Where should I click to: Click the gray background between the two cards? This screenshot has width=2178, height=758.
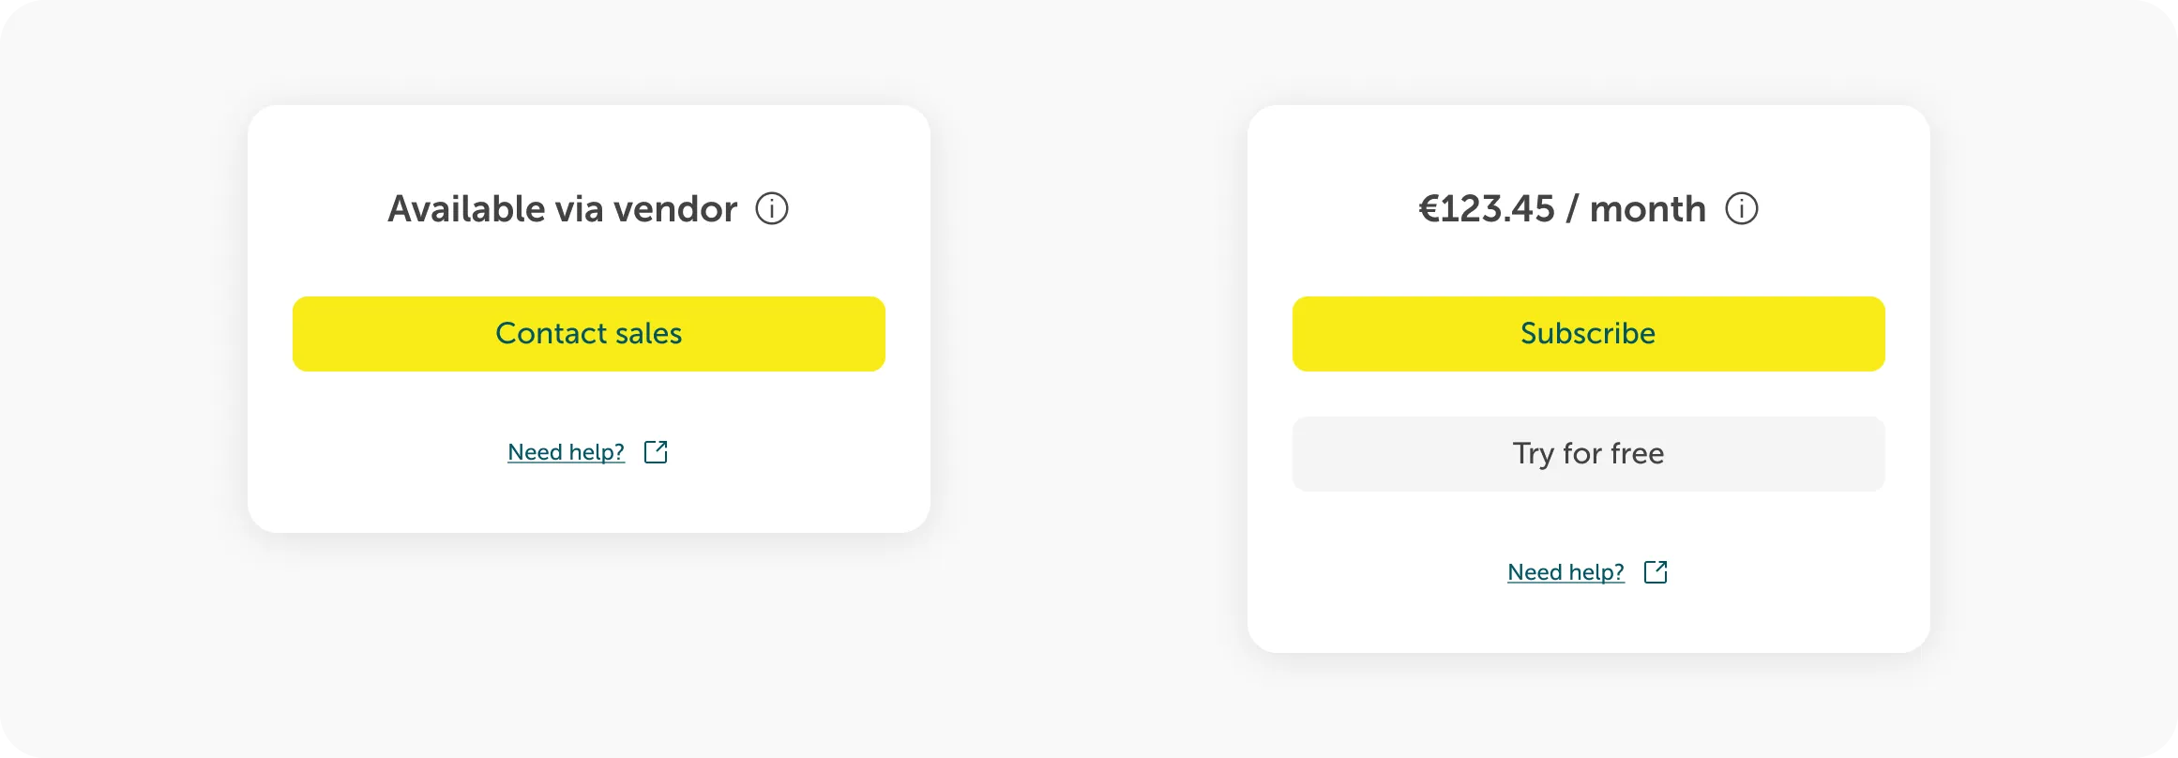[x=1088, y=375]
